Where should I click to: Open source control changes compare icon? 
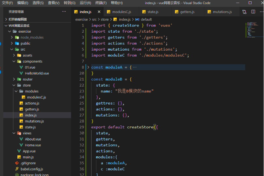(244, 12)
